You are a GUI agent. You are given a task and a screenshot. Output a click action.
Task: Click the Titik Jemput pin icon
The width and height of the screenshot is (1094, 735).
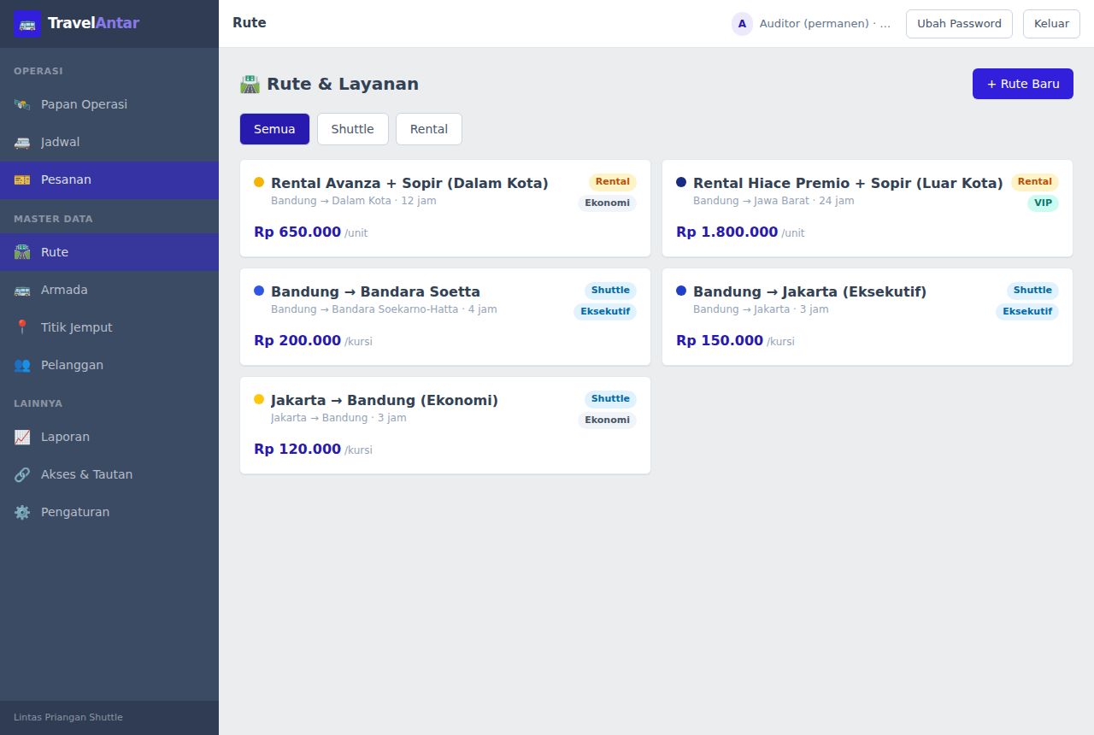click(22, 327)
